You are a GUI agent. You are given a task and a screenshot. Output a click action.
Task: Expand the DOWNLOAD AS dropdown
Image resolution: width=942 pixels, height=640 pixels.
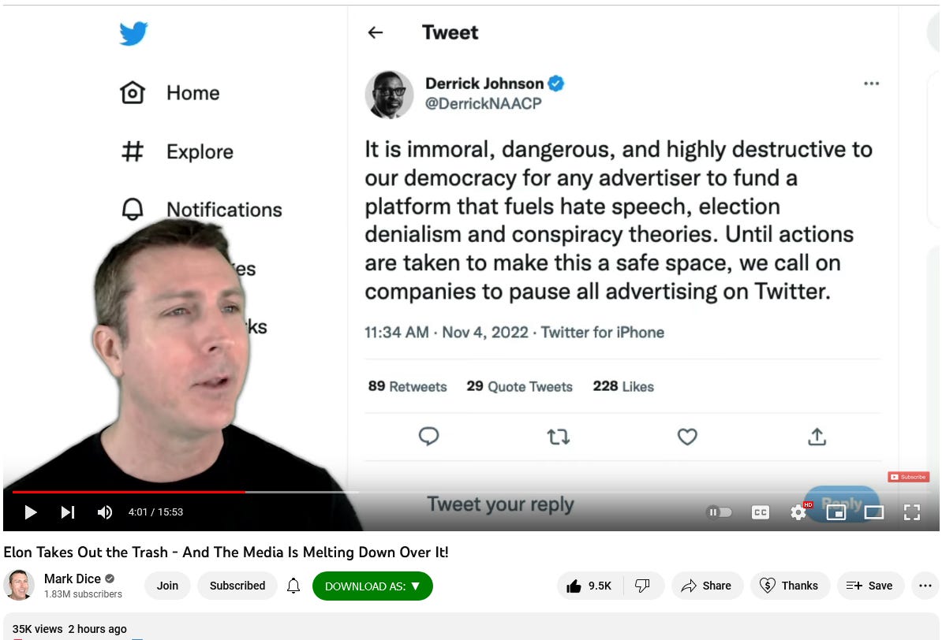click(x=372, y=586)
